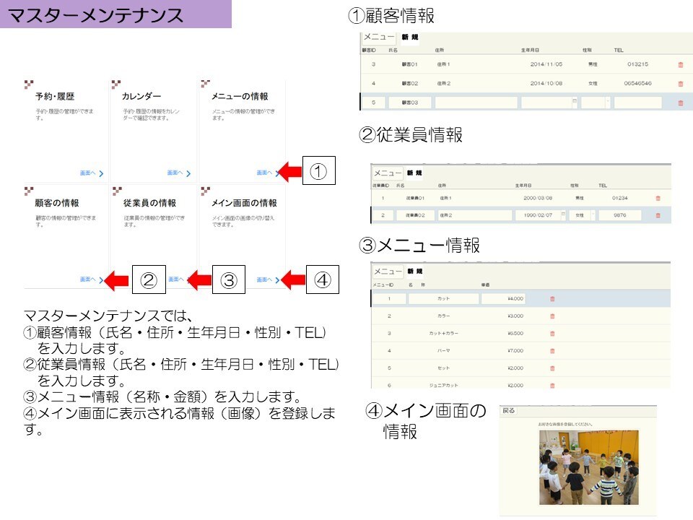
Task: Open calendar picker in 顧客03 birthdate field
Action: pyautogui.click(x=575, y=101)
